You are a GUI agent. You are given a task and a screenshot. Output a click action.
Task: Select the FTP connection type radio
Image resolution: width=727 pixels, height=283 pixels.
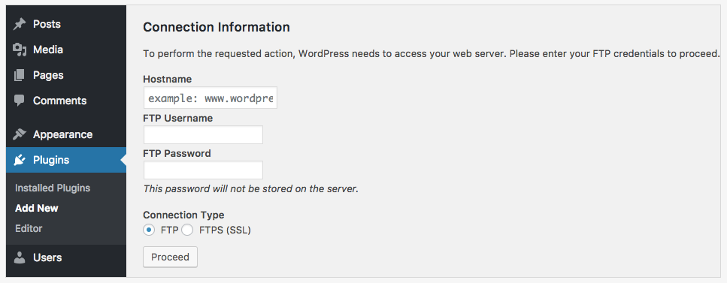tap(149, 230)
